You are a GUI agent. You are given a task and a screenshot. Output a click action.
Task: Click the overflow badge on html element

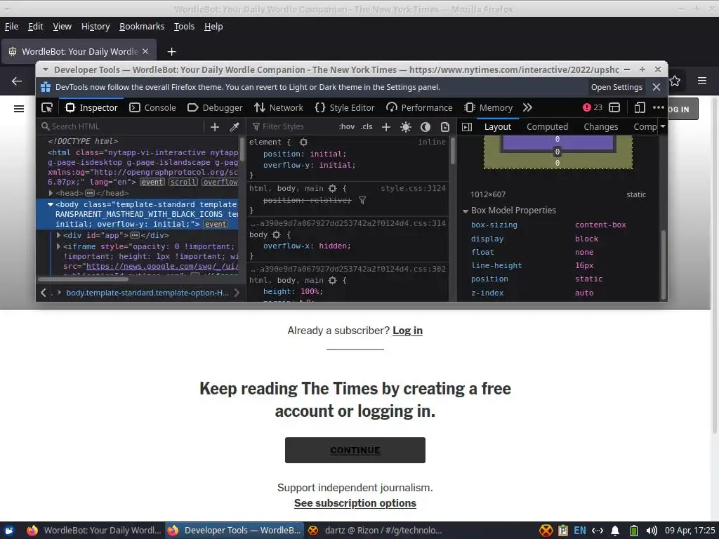[220, 182]
